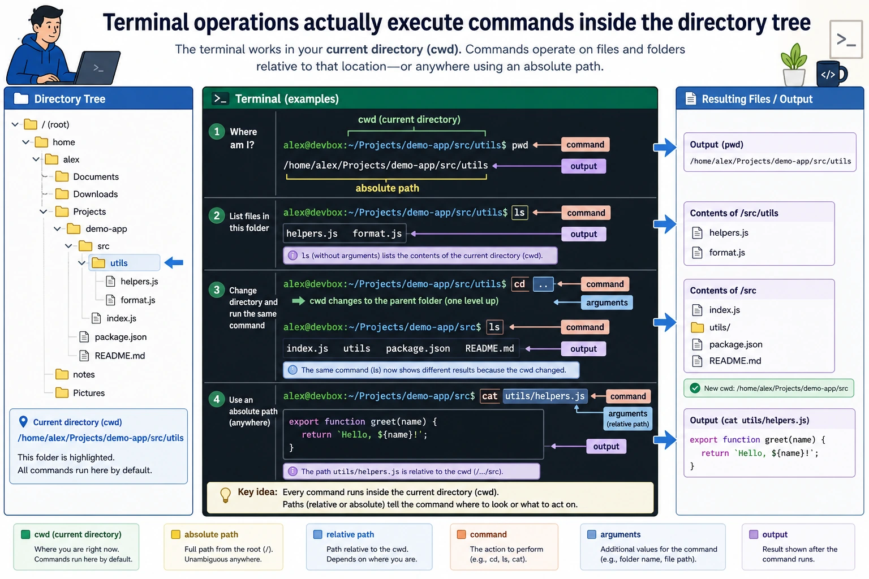Viewport: 869px width, 579px height.
Task: Click the index.js file icon in Directory Tree
Action: point(97,318)
